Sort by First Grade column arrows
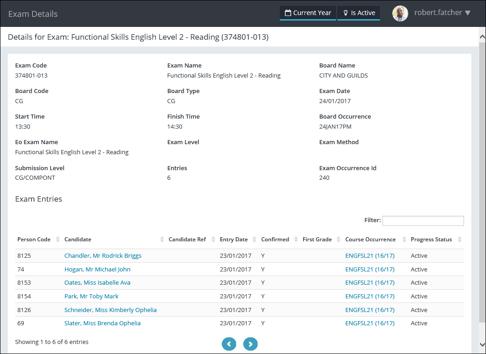This screenshot has width=486, height=354. pyautogui.click(x=338, y=239)
